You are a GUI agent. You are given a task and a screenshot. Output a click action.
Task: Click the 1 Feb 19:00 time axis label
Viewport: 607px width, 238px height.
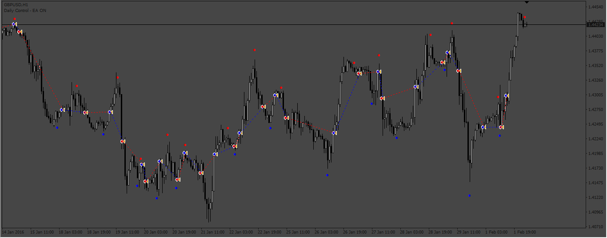point(525,232)
